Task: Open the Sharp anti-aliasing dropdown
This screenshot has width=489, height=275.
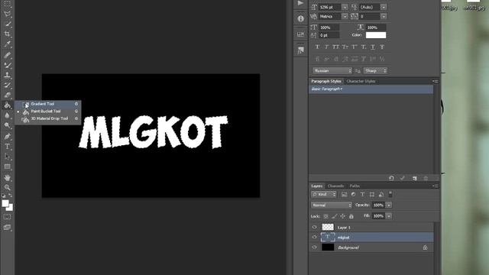Action: tap(375, 71)
